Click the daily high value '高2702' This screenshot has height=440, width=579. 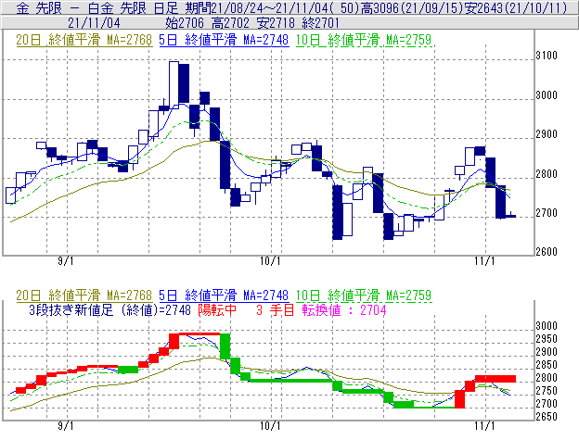coord(230,23)
